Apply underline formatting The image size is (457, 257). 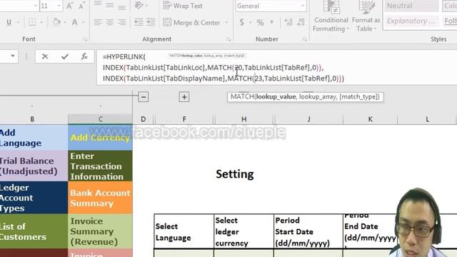tap(9, 22)
